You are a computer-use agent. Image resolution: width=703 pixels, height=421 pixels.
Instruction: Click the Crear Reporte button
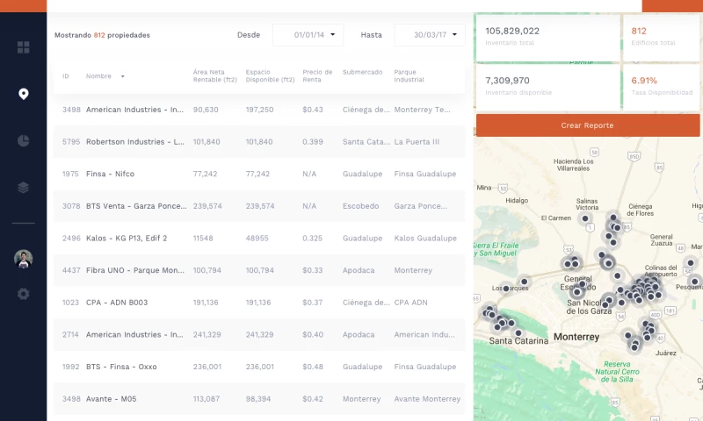(587, 125)
